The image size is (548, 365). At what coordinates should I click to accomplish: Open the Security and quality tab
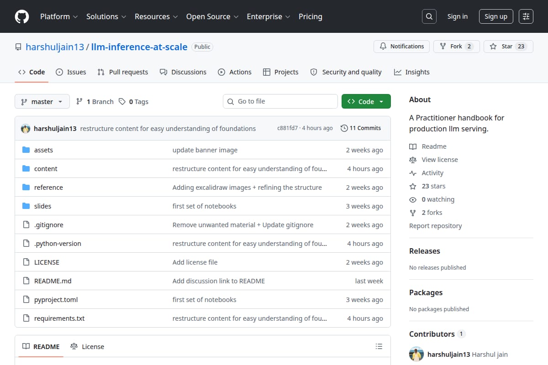[346, 72]
